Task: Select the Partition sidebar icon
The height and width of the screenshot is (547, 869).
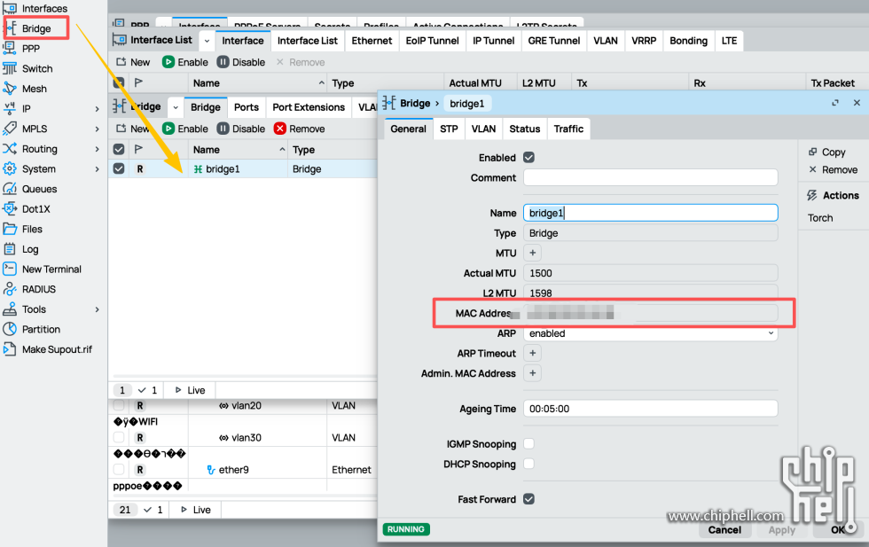Action: tap(10, 329)
